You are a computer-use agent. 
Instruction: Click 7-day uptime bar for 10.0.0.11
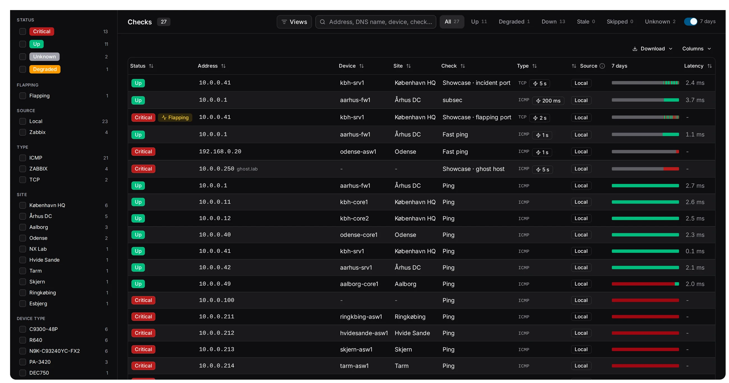click(645, 202)
